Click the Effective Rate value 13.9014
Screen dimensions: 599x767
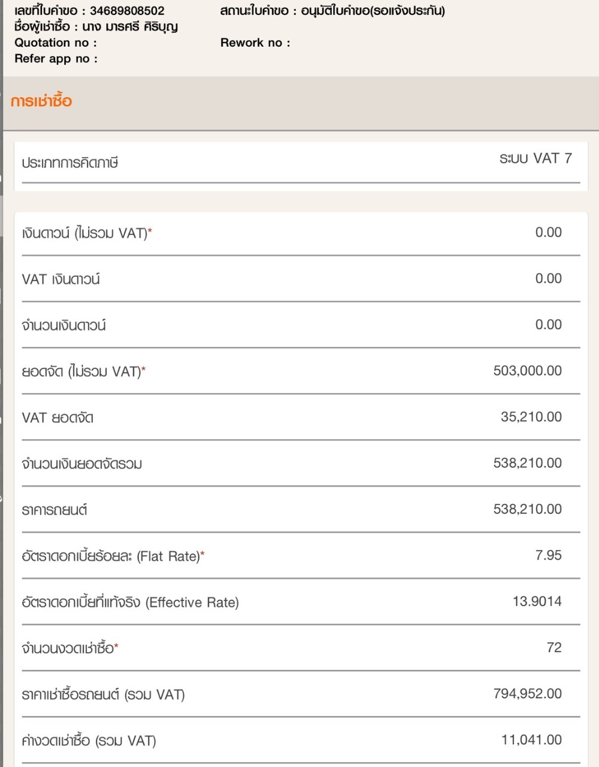click(x=537, y=602)
